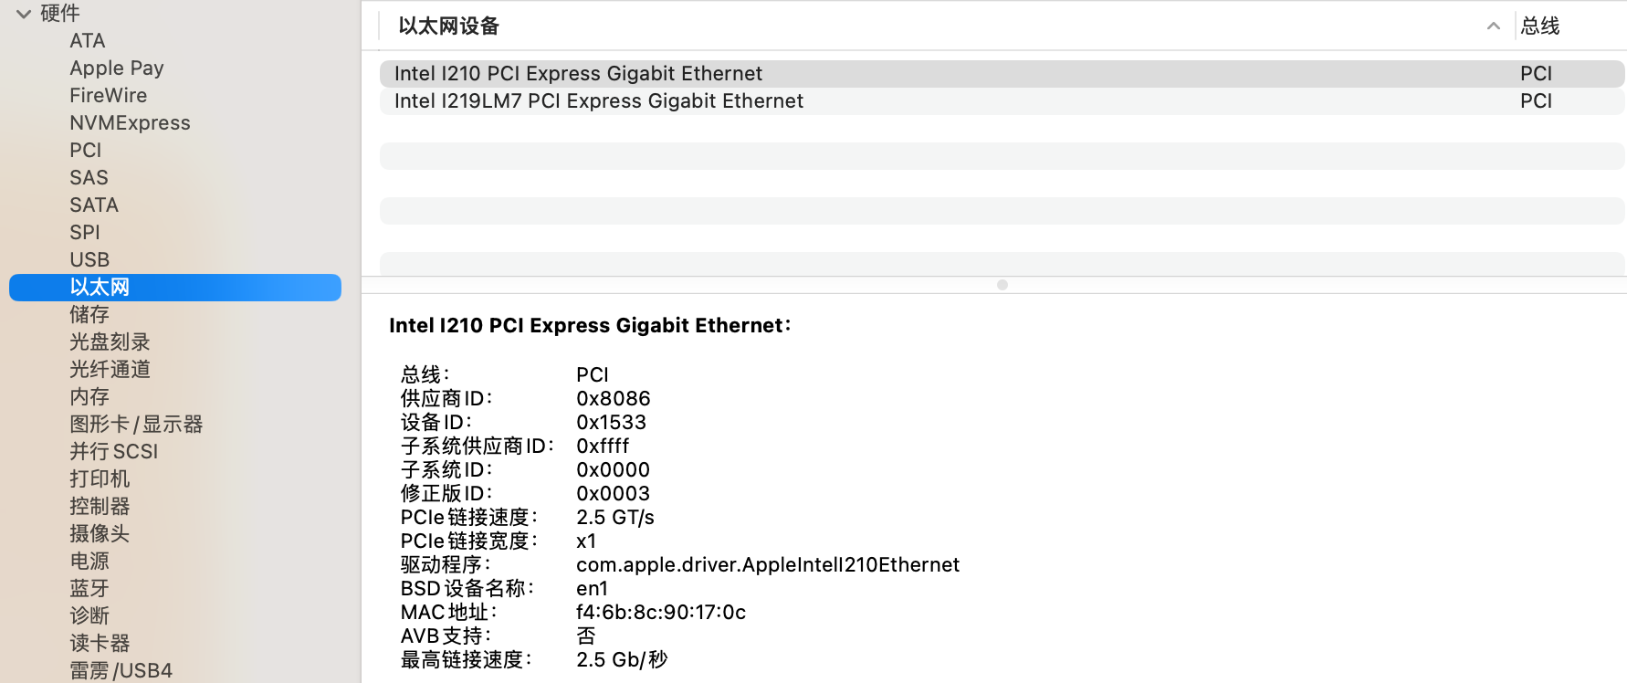Select the Intel I210 Ethernet device row
Screen dimensions: 1627x683
pos(576,73)
